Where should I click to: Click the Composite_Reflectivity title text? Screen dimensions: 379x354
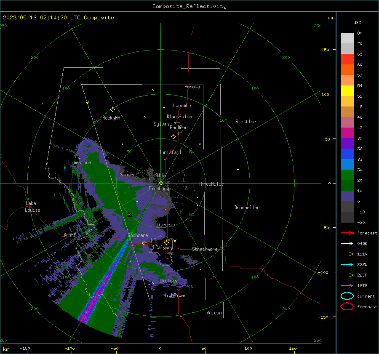pyautogui.click(x=189, y=6)
